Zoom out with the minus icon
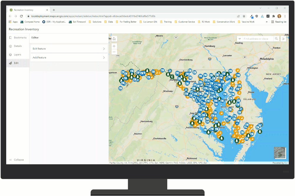 point(114,52)
